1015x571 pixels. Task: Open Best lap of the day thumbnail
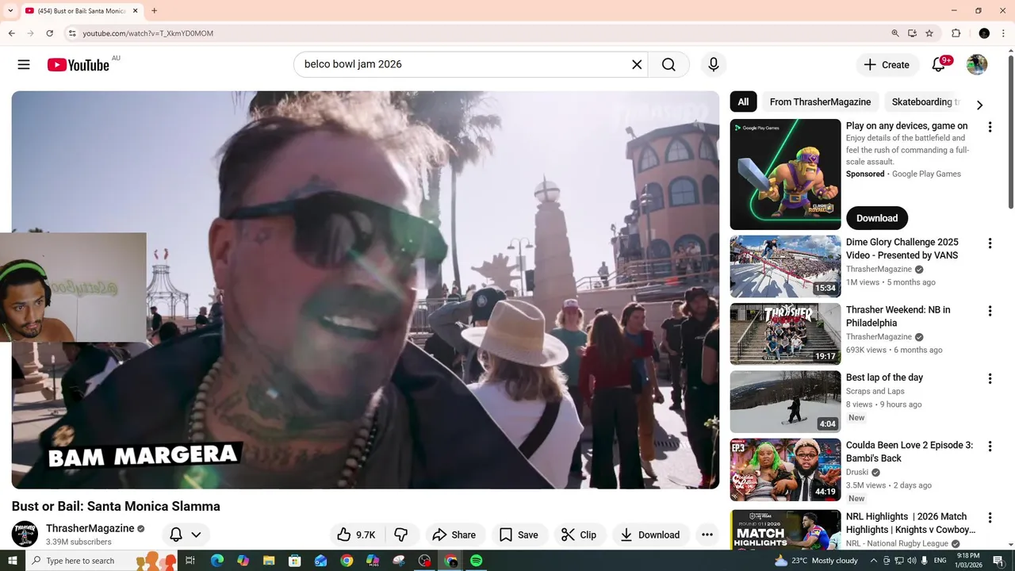point(785,402)
